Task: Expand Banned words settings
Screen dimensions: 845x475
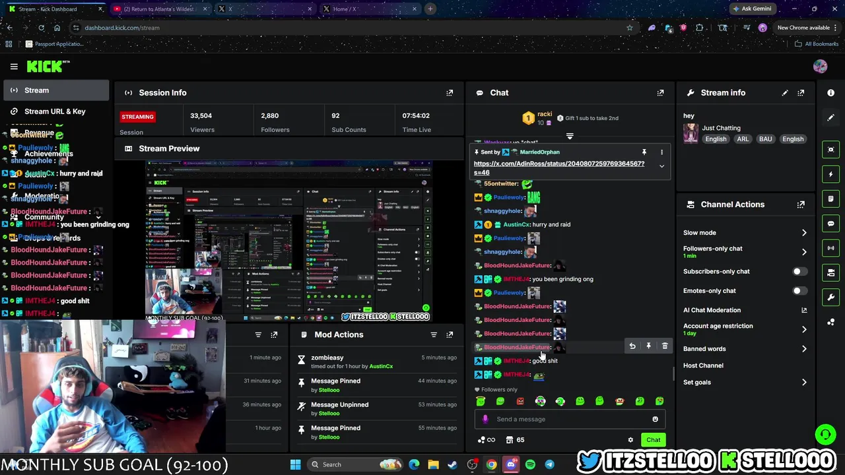Action: pyautogui.click(x=804, y=349)
